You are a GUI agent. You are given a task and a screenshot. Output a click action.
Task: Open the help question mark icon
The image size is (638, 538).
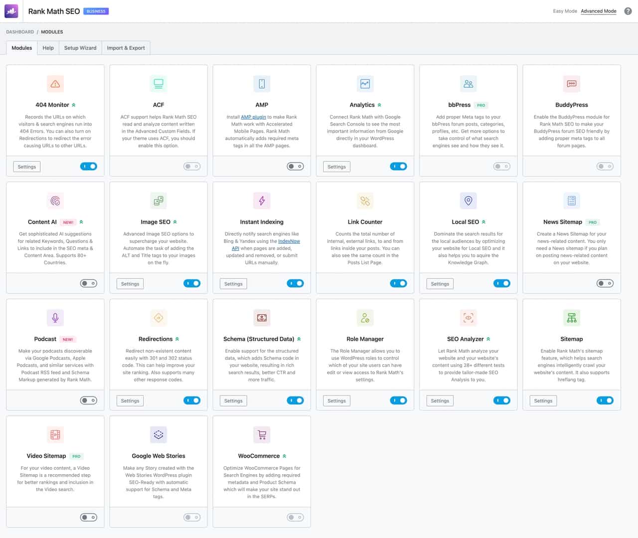pyautogui.click(x=628, y=11)
